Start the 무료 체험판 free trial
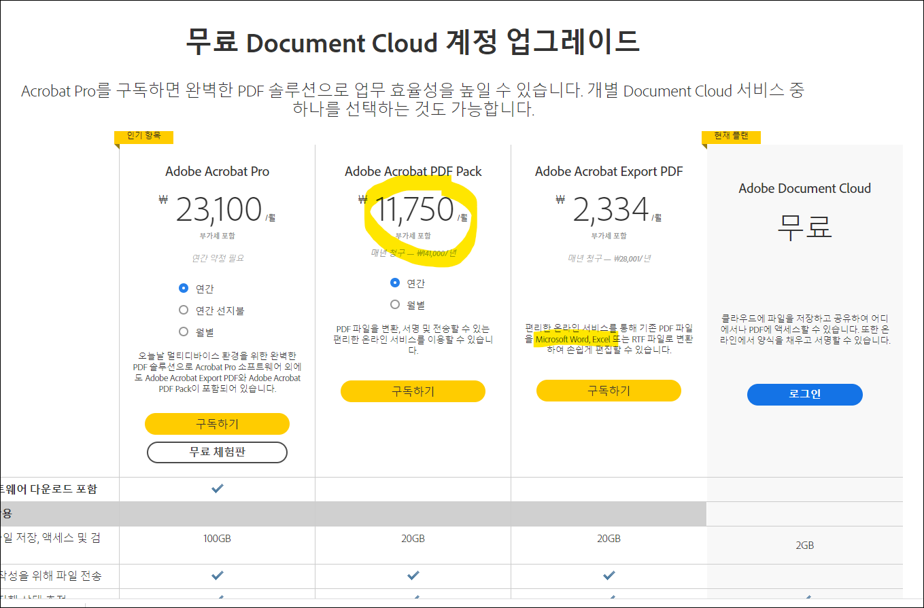924x608 pixels. 217,452
